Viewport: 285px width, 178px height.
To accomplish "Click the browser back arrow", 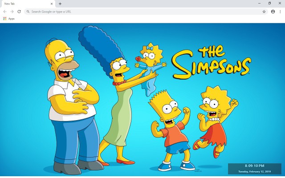I will pos(5,12).
